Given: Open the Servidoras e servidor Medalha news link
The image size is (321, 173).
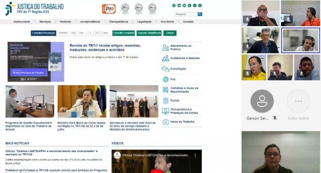Looking at the screenshot, I should [x=133, y=126].
